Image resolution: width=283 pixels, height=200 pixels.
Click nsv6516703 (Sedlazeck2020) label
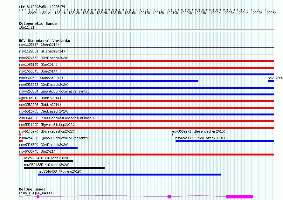pyautogui.click(x=44, y=111)
